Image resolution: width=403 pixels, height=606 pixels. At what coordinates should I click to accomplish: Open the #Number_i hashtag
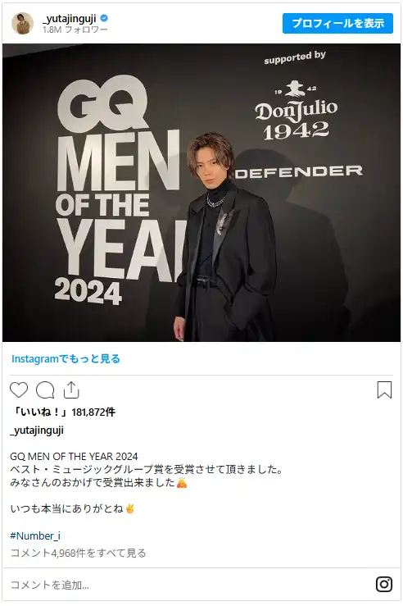pos(35,535)
